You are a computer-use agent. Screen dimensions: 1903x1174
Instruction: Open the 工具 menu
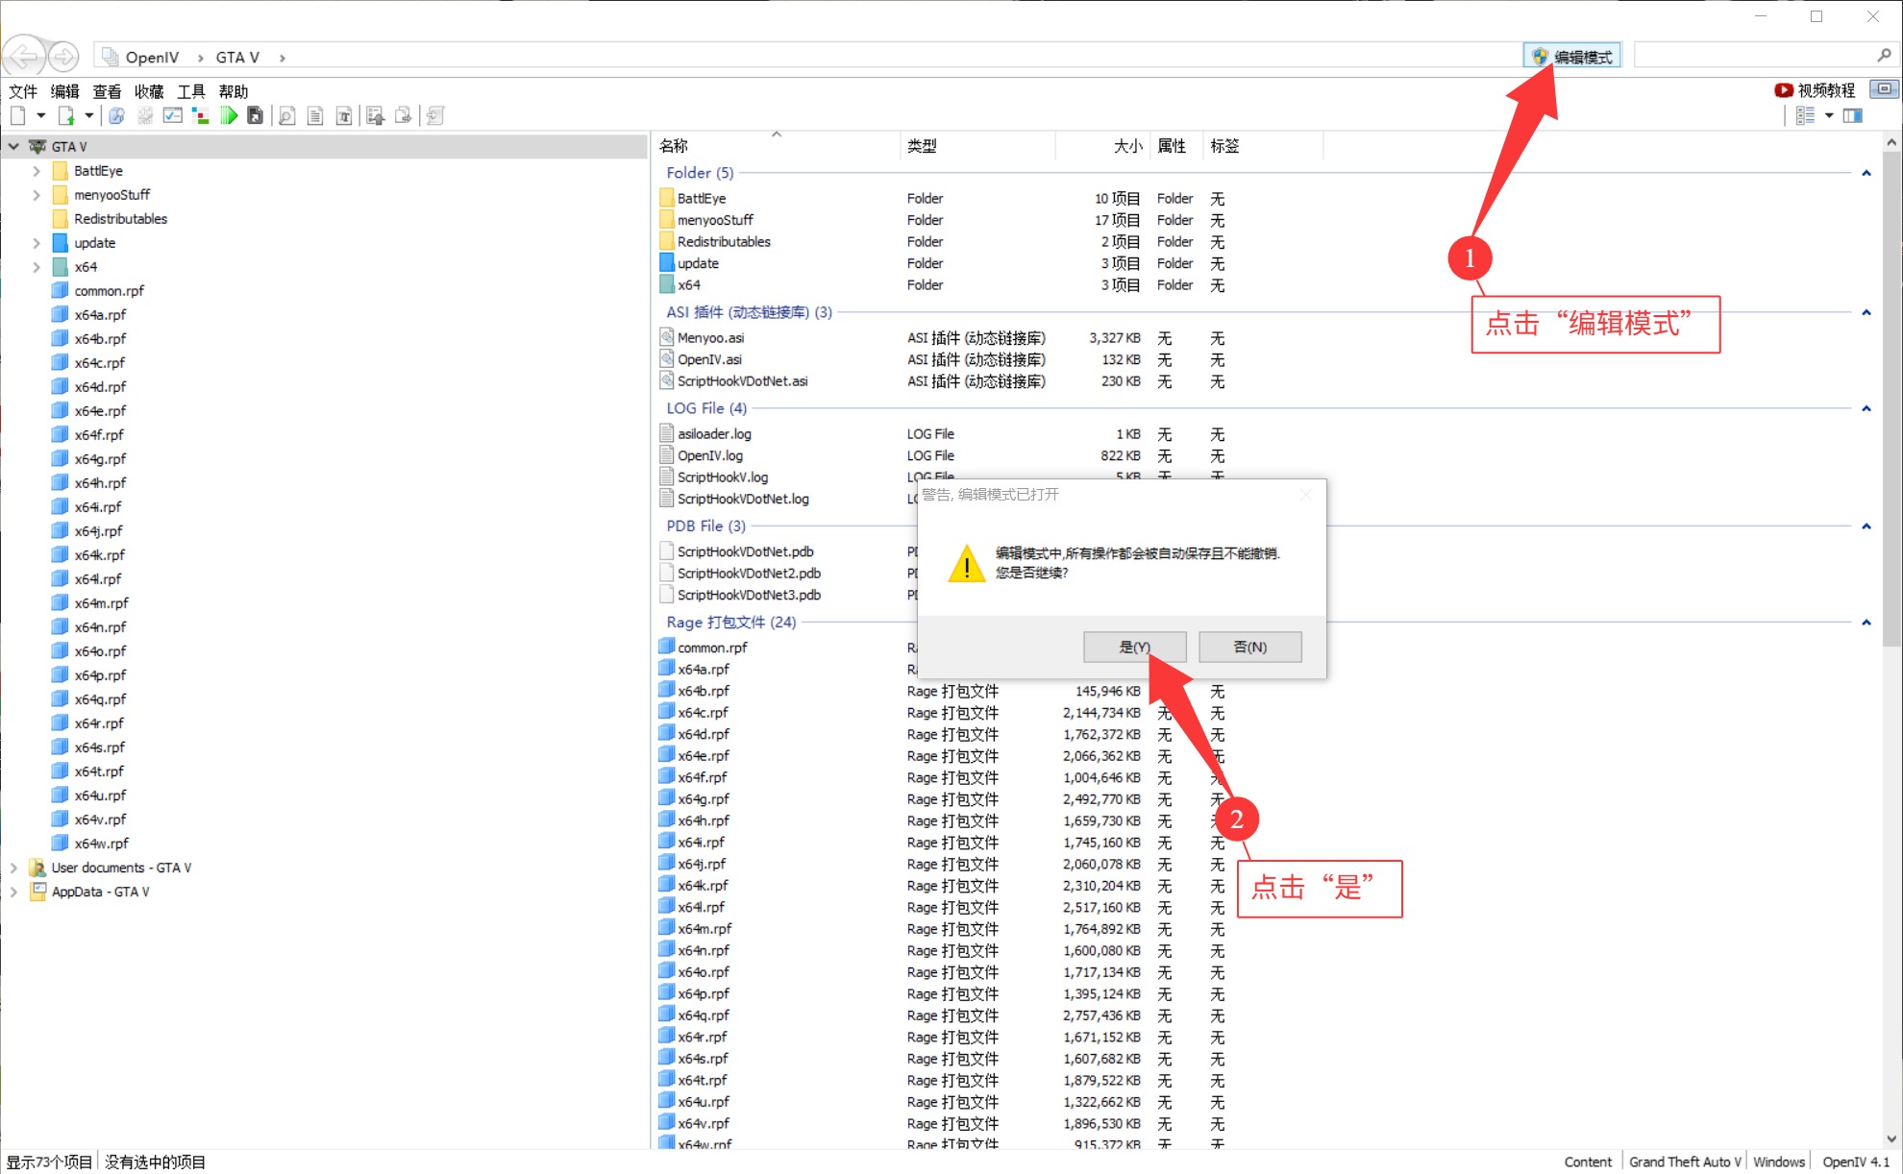point(190,91)
